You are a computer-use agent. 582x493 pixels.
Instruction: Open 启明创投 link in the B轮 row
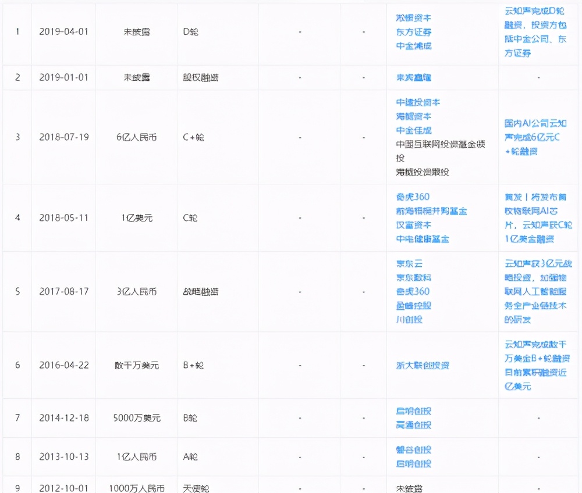coord(413,411)
